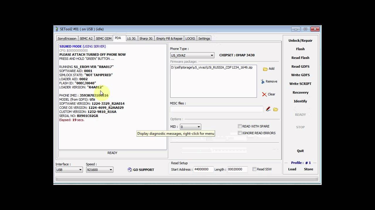Click the GO SUPPORT icon
This screenshot has width=375, height=210.
click(130, 170)
